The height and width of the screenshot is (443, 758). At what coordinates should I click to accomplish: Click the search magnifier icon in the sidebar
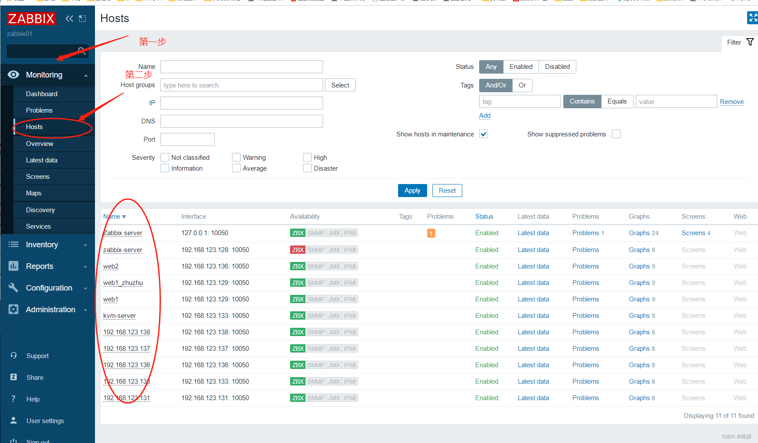point(81,51)
